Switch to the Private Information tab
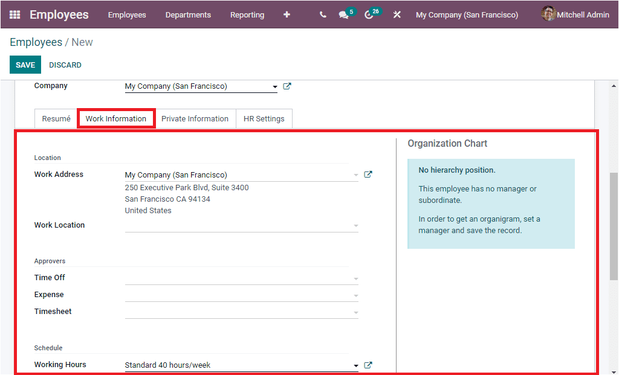 coord(195,118)
